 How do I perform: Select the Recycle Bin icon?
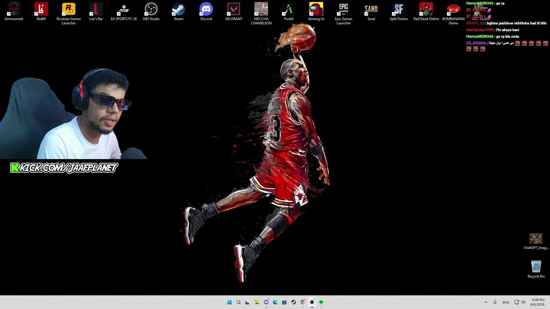tap(536, 270)
